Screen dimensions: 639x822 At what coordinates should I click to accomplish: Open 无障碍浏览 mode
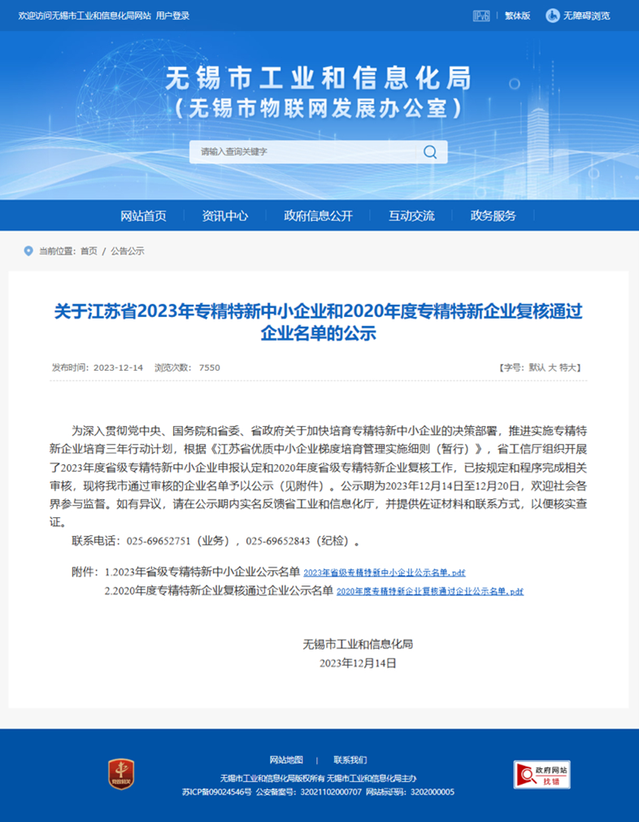click(x=587, y=15)
